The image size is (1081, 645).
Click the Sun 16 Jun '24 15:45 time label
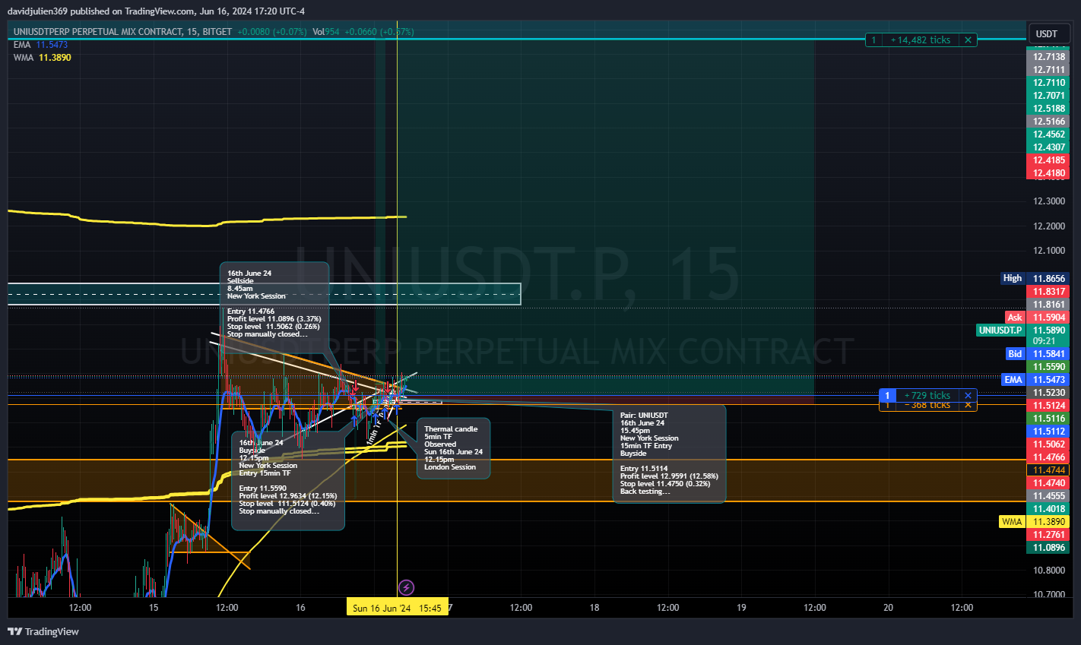(x=398, y=607)
